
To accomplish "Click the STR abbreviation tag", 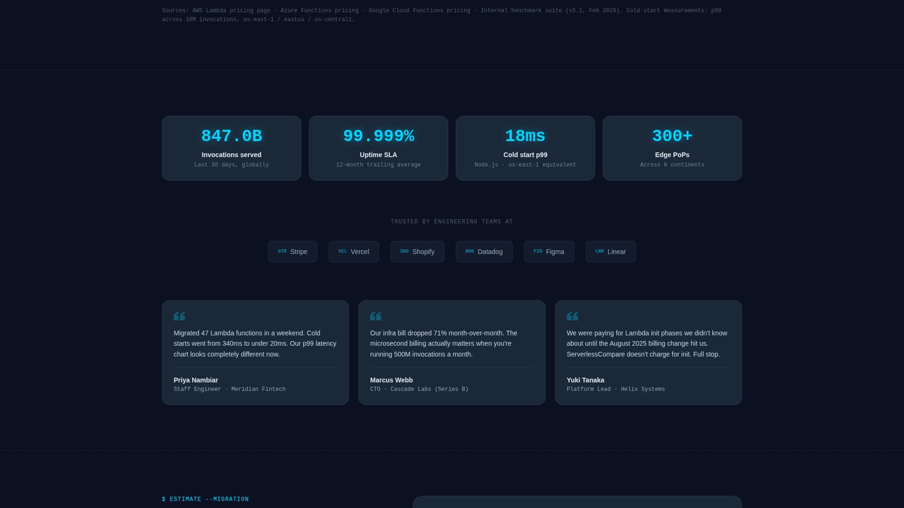I will (282, 252).
